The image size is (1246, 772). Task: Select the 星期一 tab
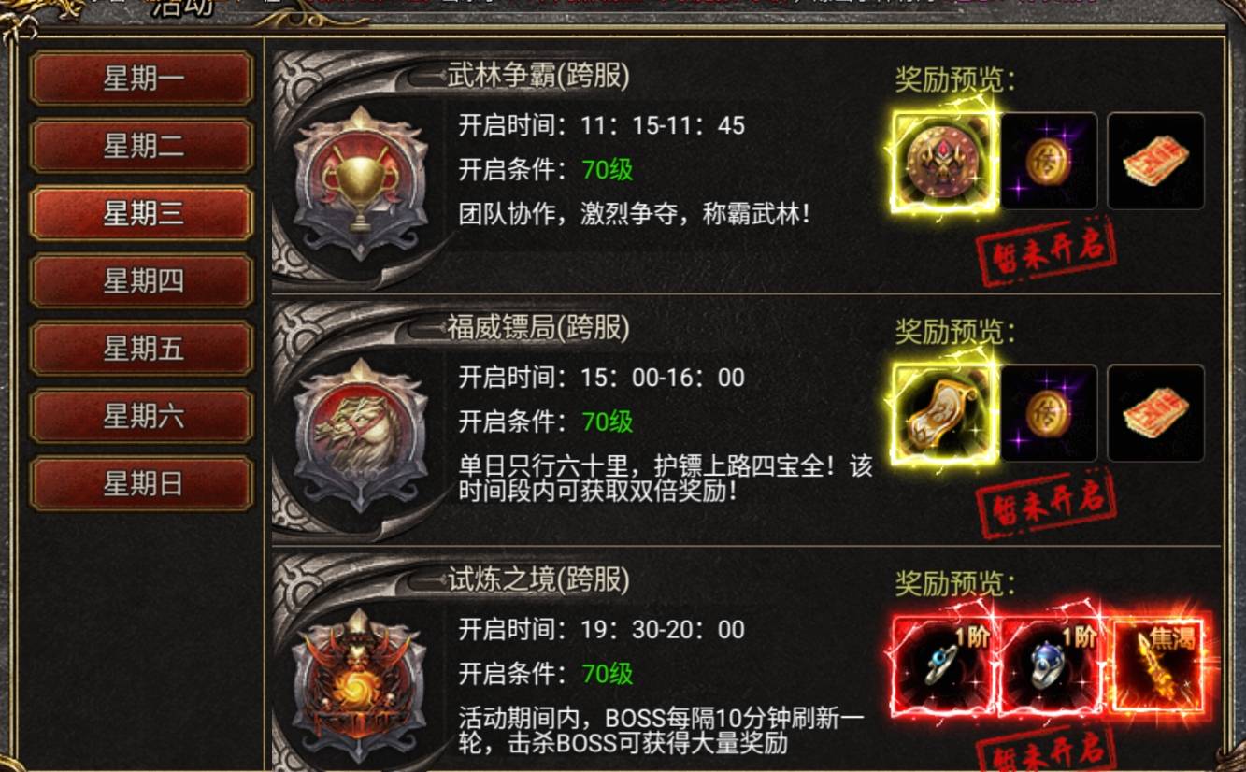[x=141, y=79]
